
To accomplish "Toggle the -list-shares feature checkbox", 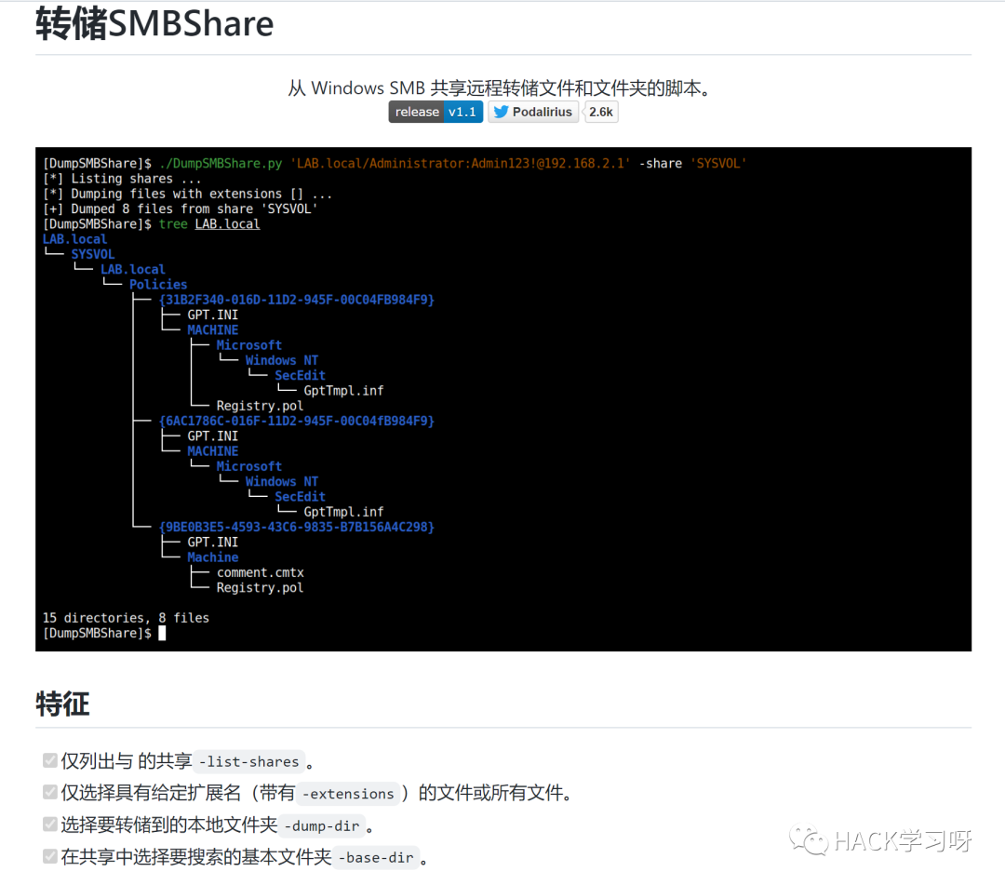I will click(x=50, y=760).
